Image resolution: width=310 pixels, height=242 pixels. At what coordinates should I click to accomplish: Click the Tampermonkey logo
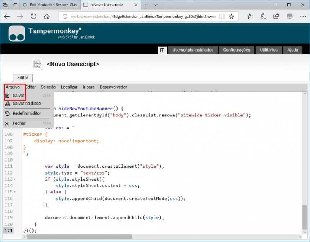pyautogui.click(x=17, y=34)
